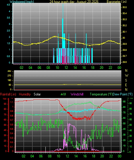Screen dimensions: 134x160
Task: Click the 30.1 value on the barometer axis
Action: [125, 32]
